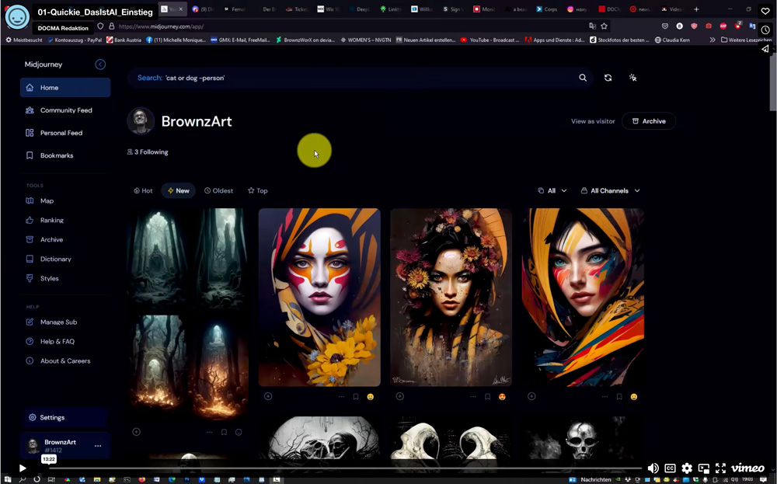Toggle the bookmark under the white-faced portrait

pyautogui.click(x=356, y=397)
